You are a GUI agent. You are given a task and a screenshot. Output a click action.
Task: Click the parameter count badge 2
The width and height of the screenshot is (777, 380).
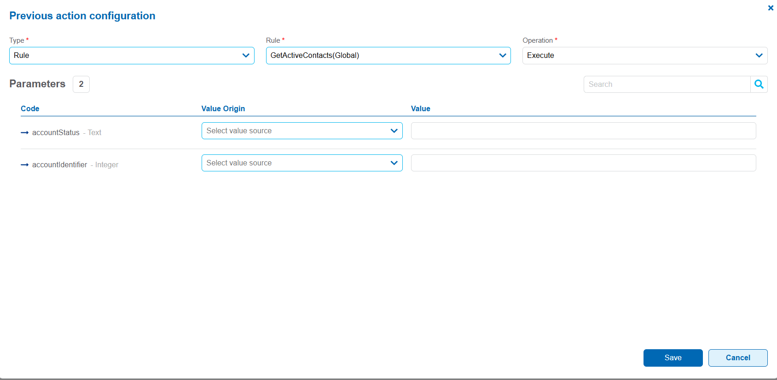point(81,84)
